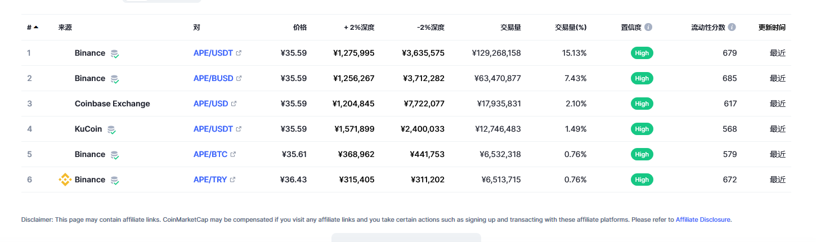Open the Affiliate Disclosure link

click(703, 219)
